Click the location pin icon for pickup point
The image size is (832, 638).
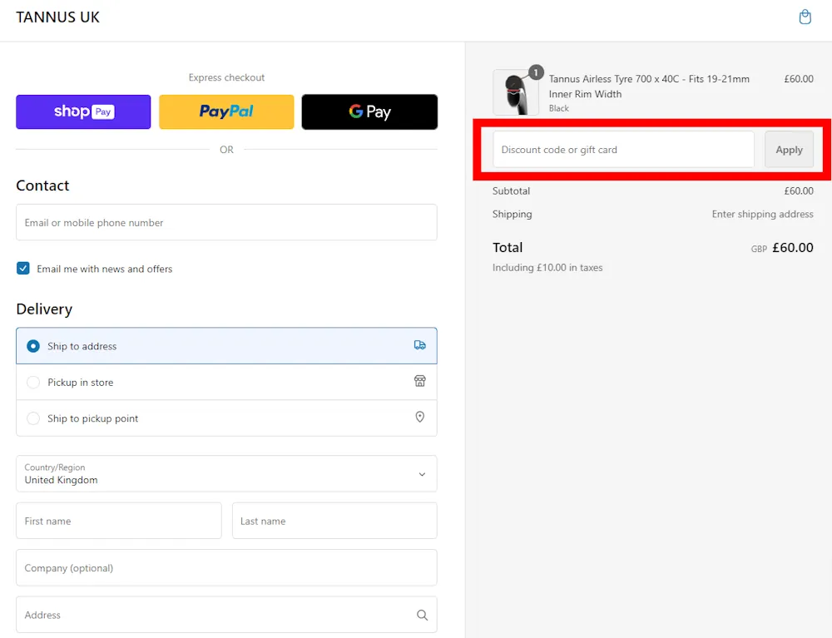point(419,418)
